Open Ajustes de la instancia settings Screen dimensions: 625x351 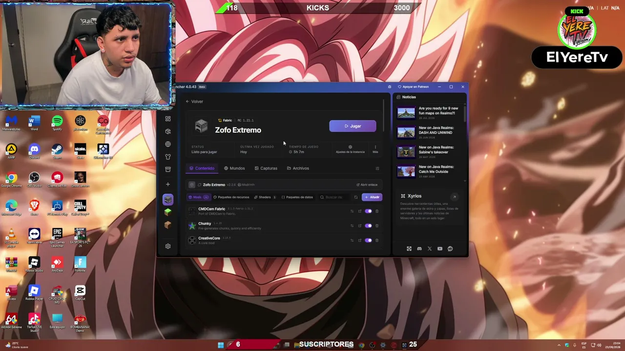[x=350, y=149]
